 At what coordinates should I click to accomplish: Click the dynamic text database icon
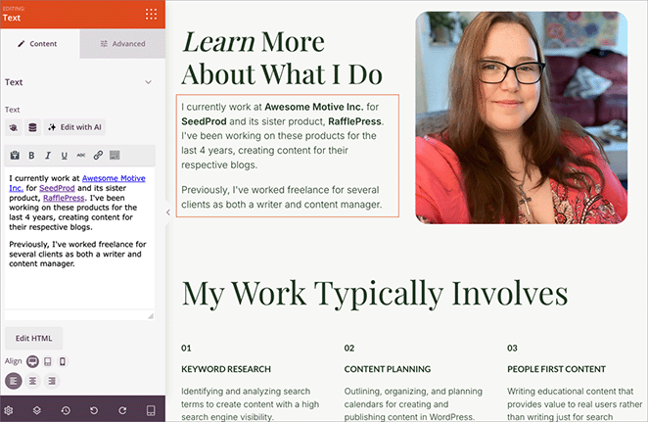point(32,127)
